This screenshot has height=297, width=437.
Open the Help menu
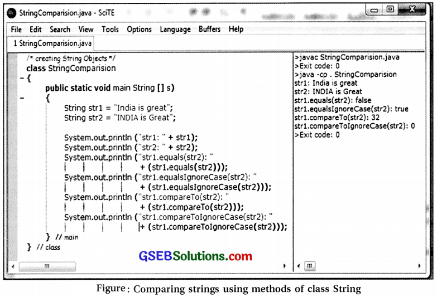236,29
